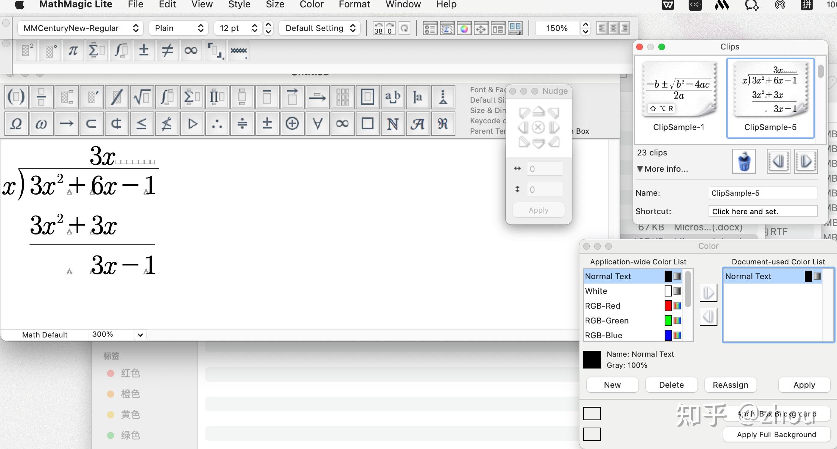Click the clip Name field

coord(763,193)
